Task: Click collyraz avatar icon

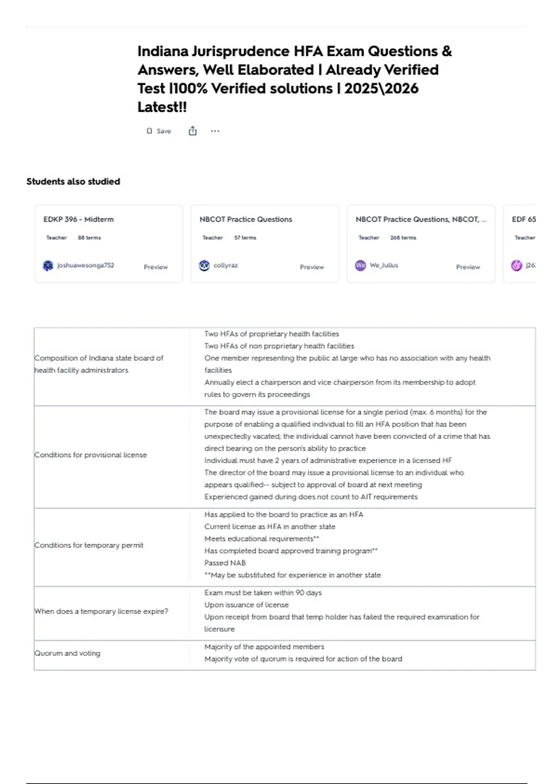Action: [x=204, y=266]
